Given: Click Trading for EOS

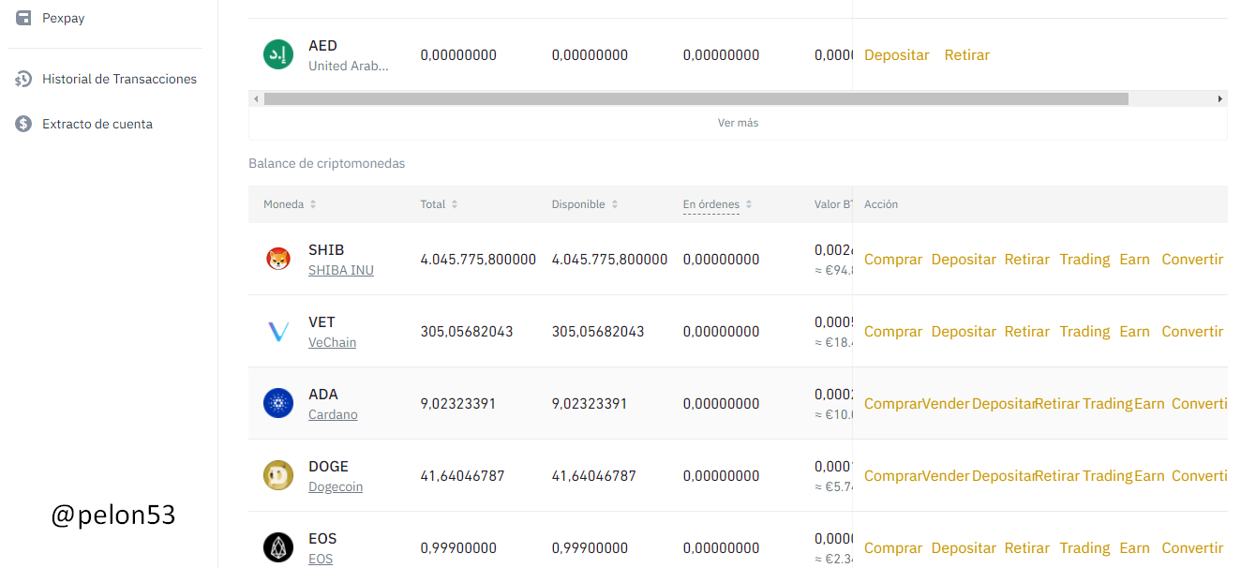Looking at the screenshot, I should click(x=1084, y=548).
